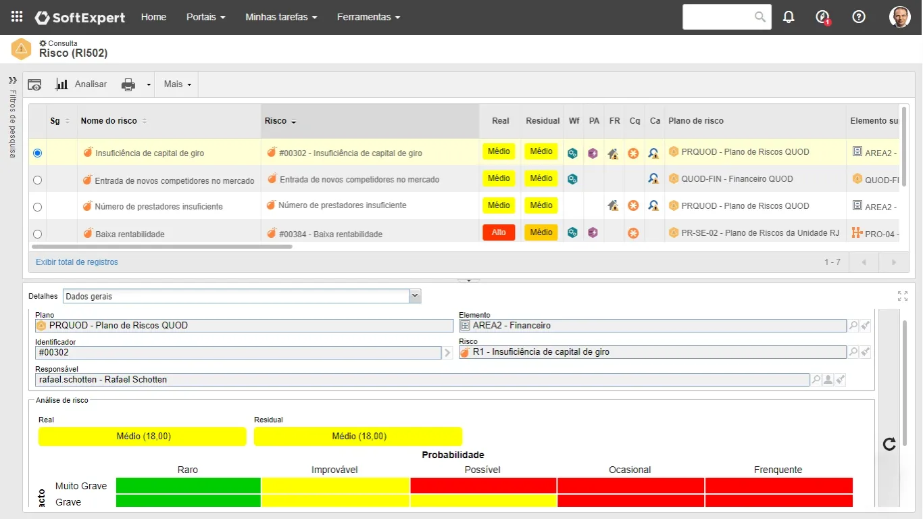The image size is (923, 519).
Task: Click the Exibir total de registros link
Action: (77, 262)
